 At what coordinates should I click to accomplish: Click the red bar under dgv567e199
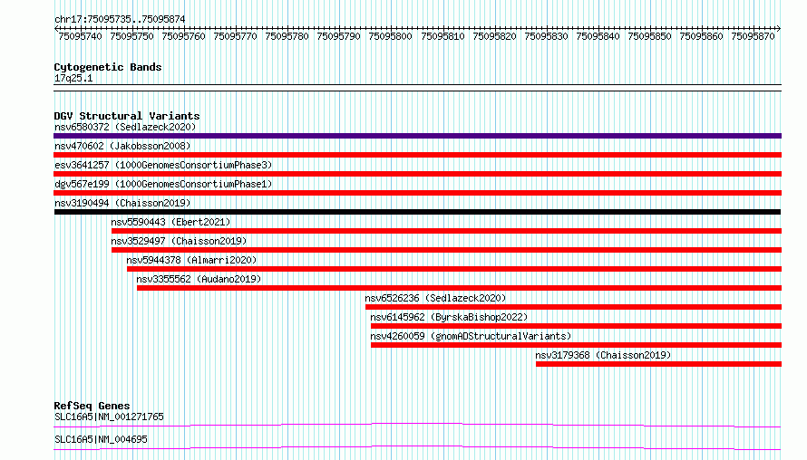coord(417,193)
